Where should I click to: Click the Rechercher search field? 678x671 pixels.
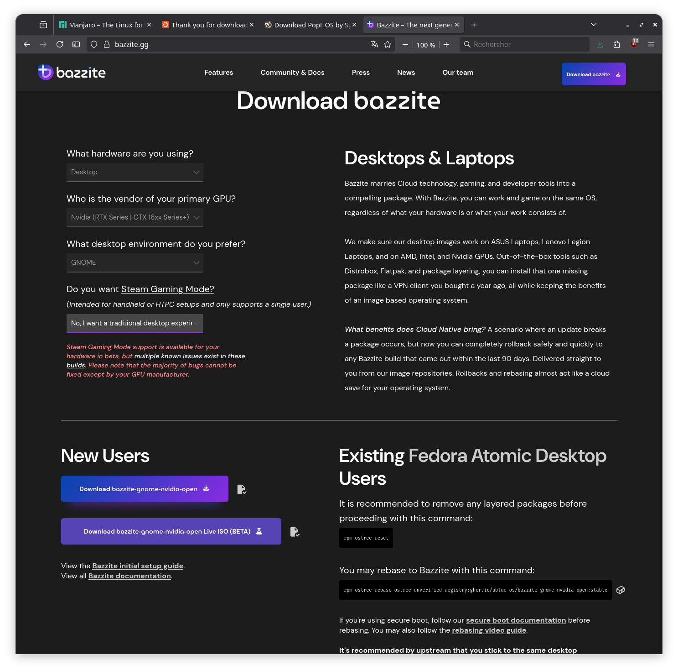coord(524,44)
